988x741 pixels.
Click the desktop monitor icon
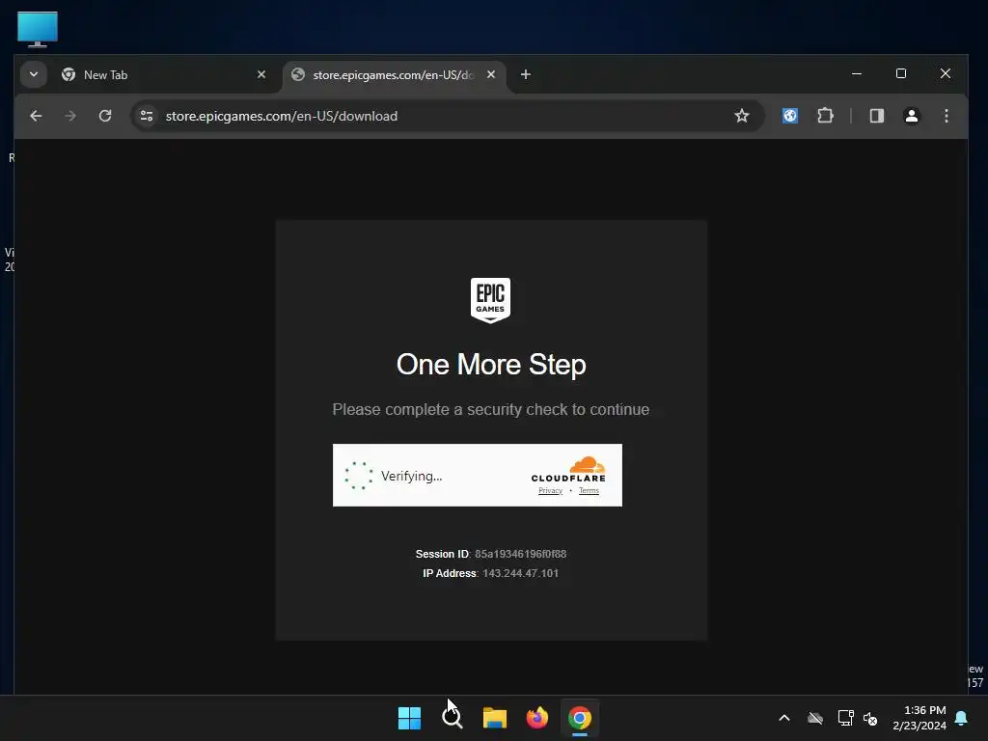point(38,29)
